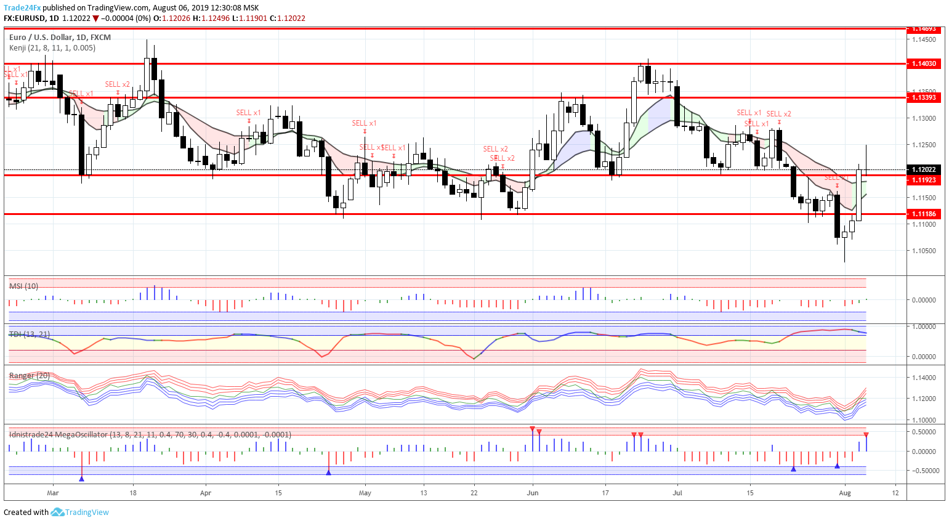Screen dimensions: 949x523
Task: Click the 'Euro / U.S. Dollar, 1D, FXCM' chart title
Action: pos(60,38)
